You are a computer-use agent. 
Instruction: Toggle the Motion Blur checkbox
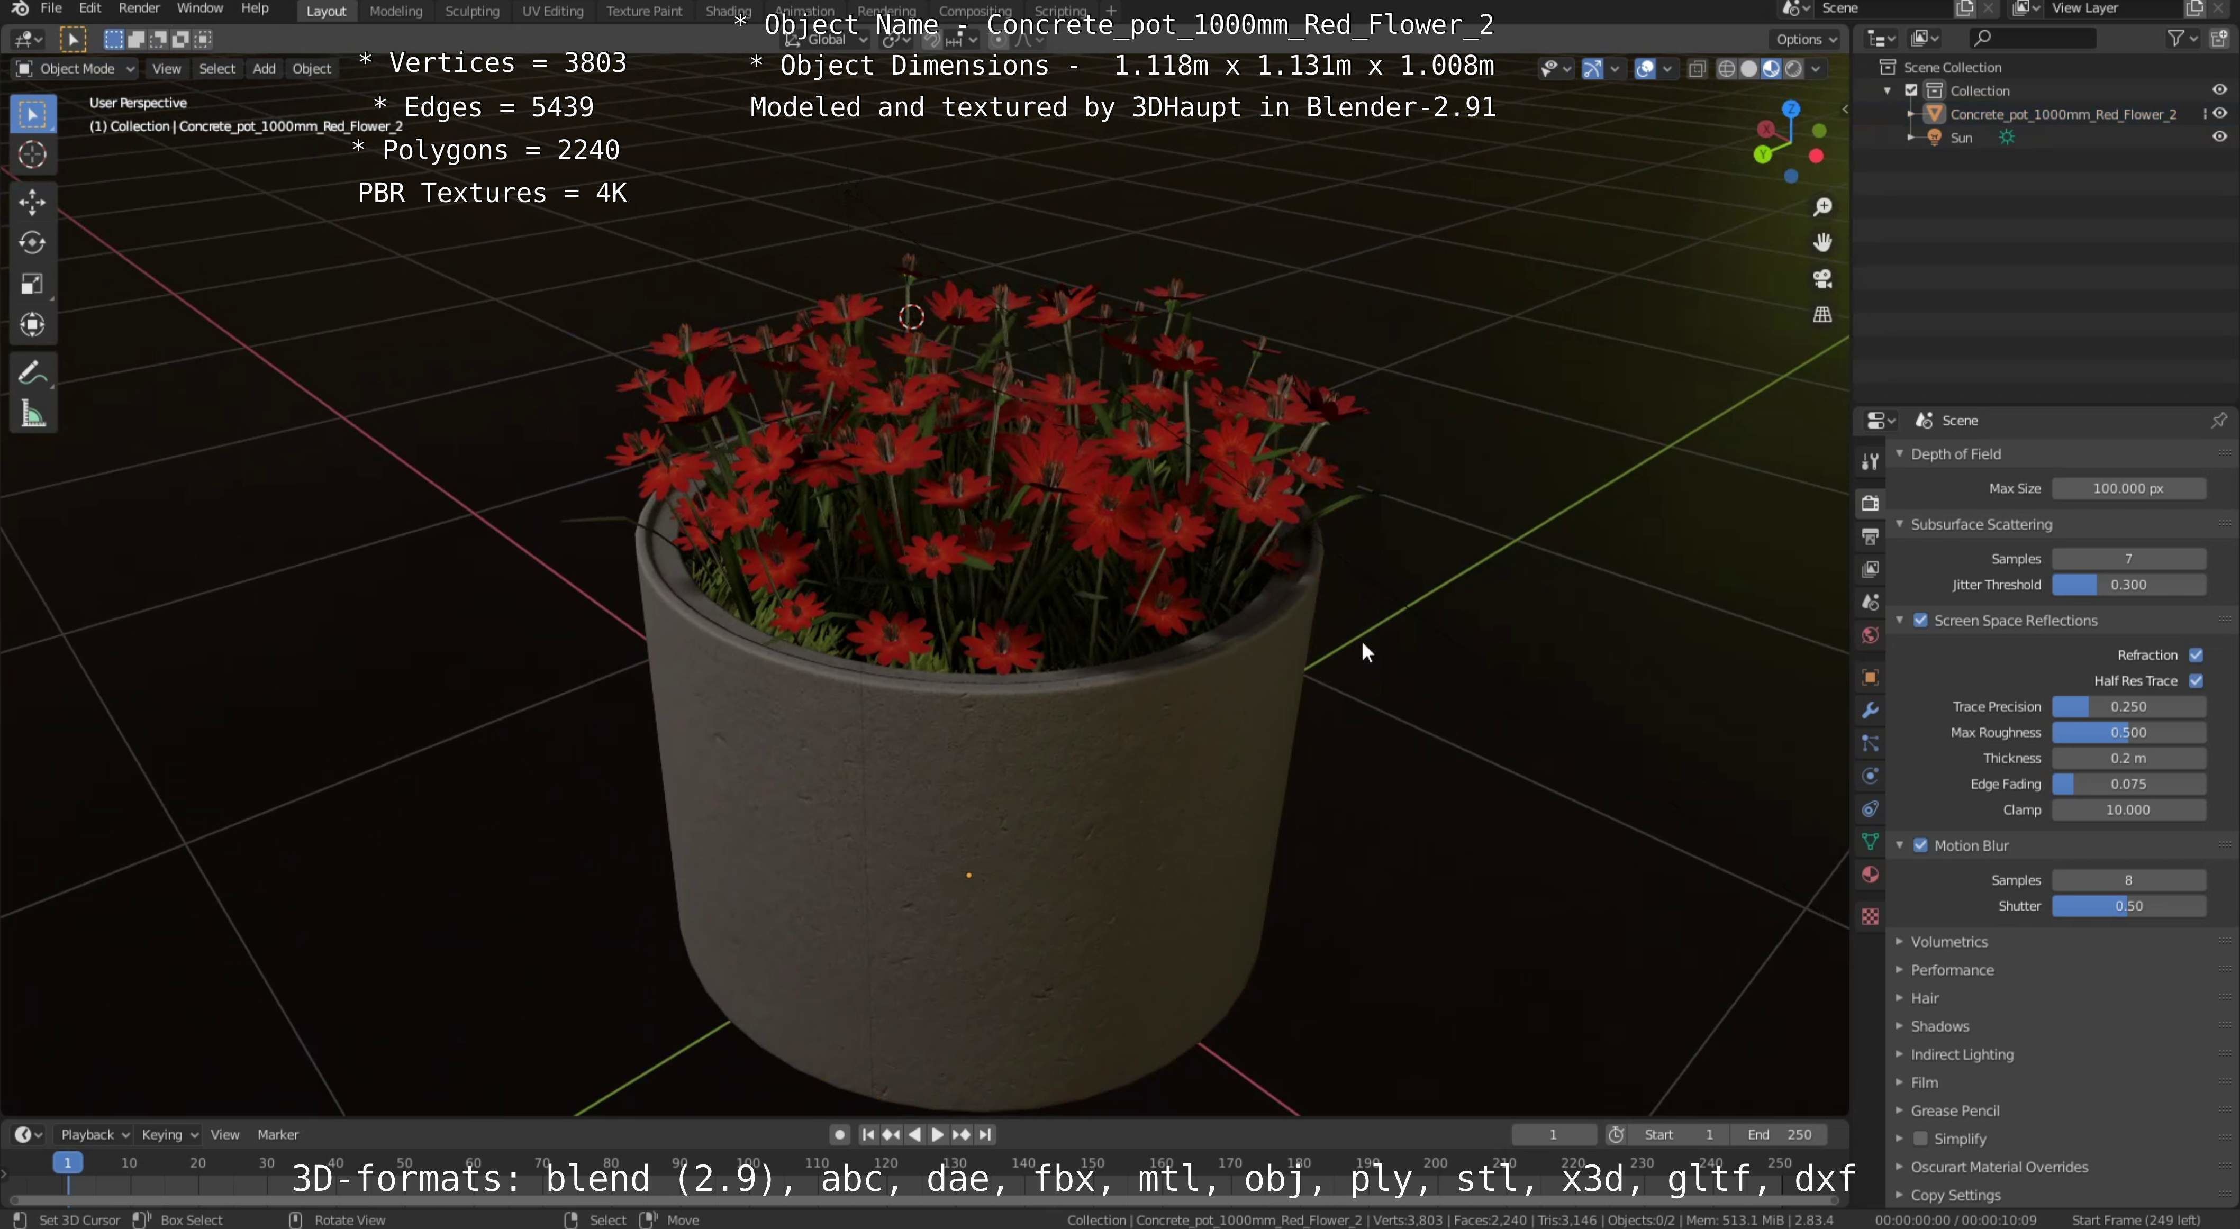click(x=1921, y=845)
